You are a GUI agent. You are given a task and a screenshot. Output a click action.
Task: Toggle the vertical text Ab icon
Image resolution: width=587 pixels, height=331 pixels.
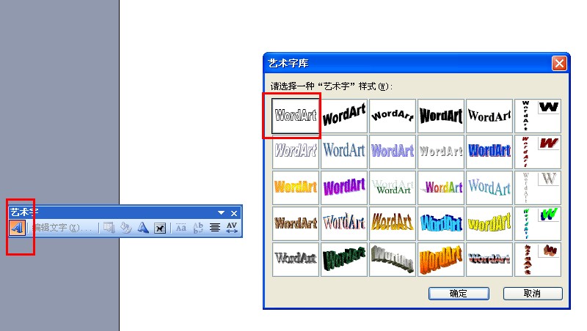click(x=198, y=228)
